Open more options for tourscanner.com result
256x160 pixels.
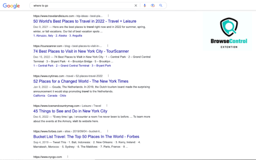point(108,46)
